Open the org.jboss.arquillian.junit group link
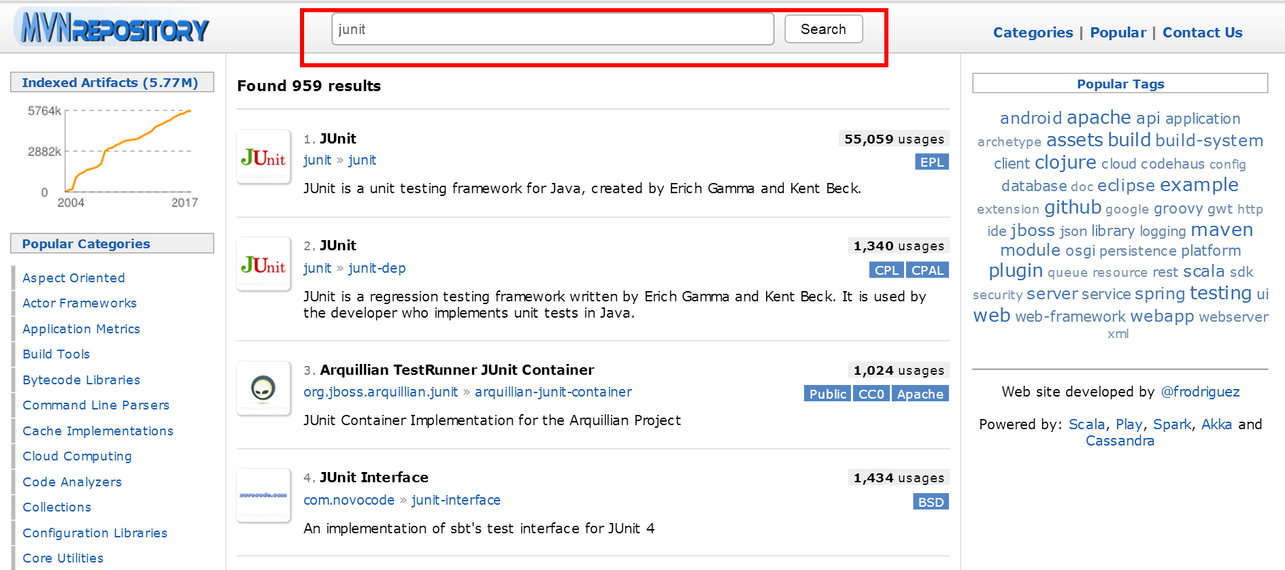 (x=380, y=392)
